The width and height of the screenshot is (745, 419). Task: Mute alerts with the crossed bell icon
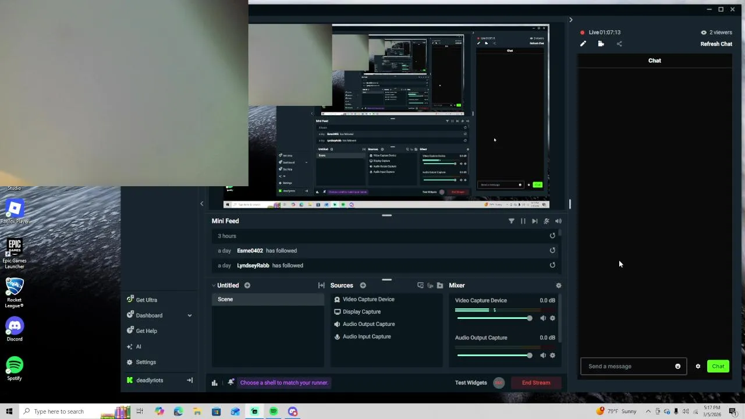point(546,221)
